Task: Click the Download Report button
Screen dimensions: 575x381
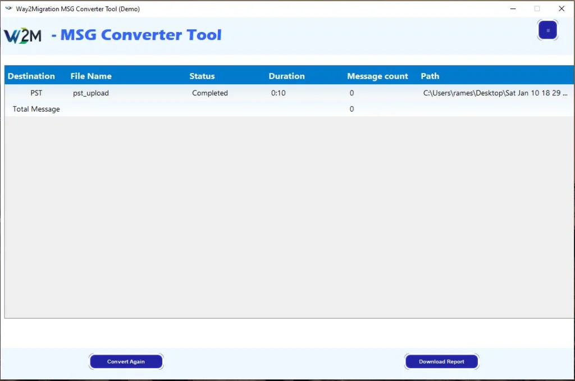Action: (441, 362)
